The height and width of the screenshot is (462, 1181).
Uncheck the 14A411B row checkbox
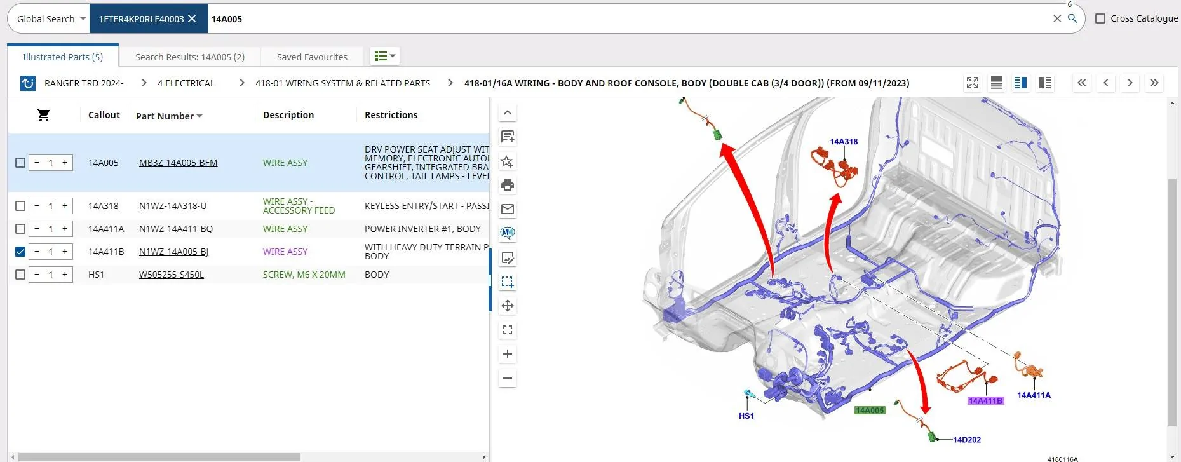point(20,252)
